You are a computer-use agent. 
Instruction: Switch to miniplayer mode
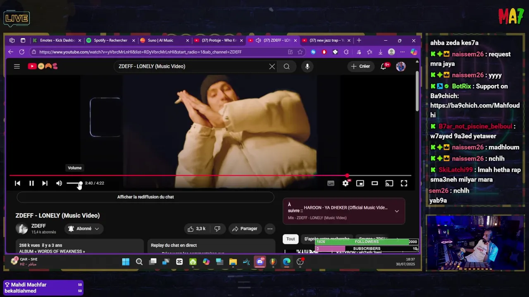pos(360,184)
